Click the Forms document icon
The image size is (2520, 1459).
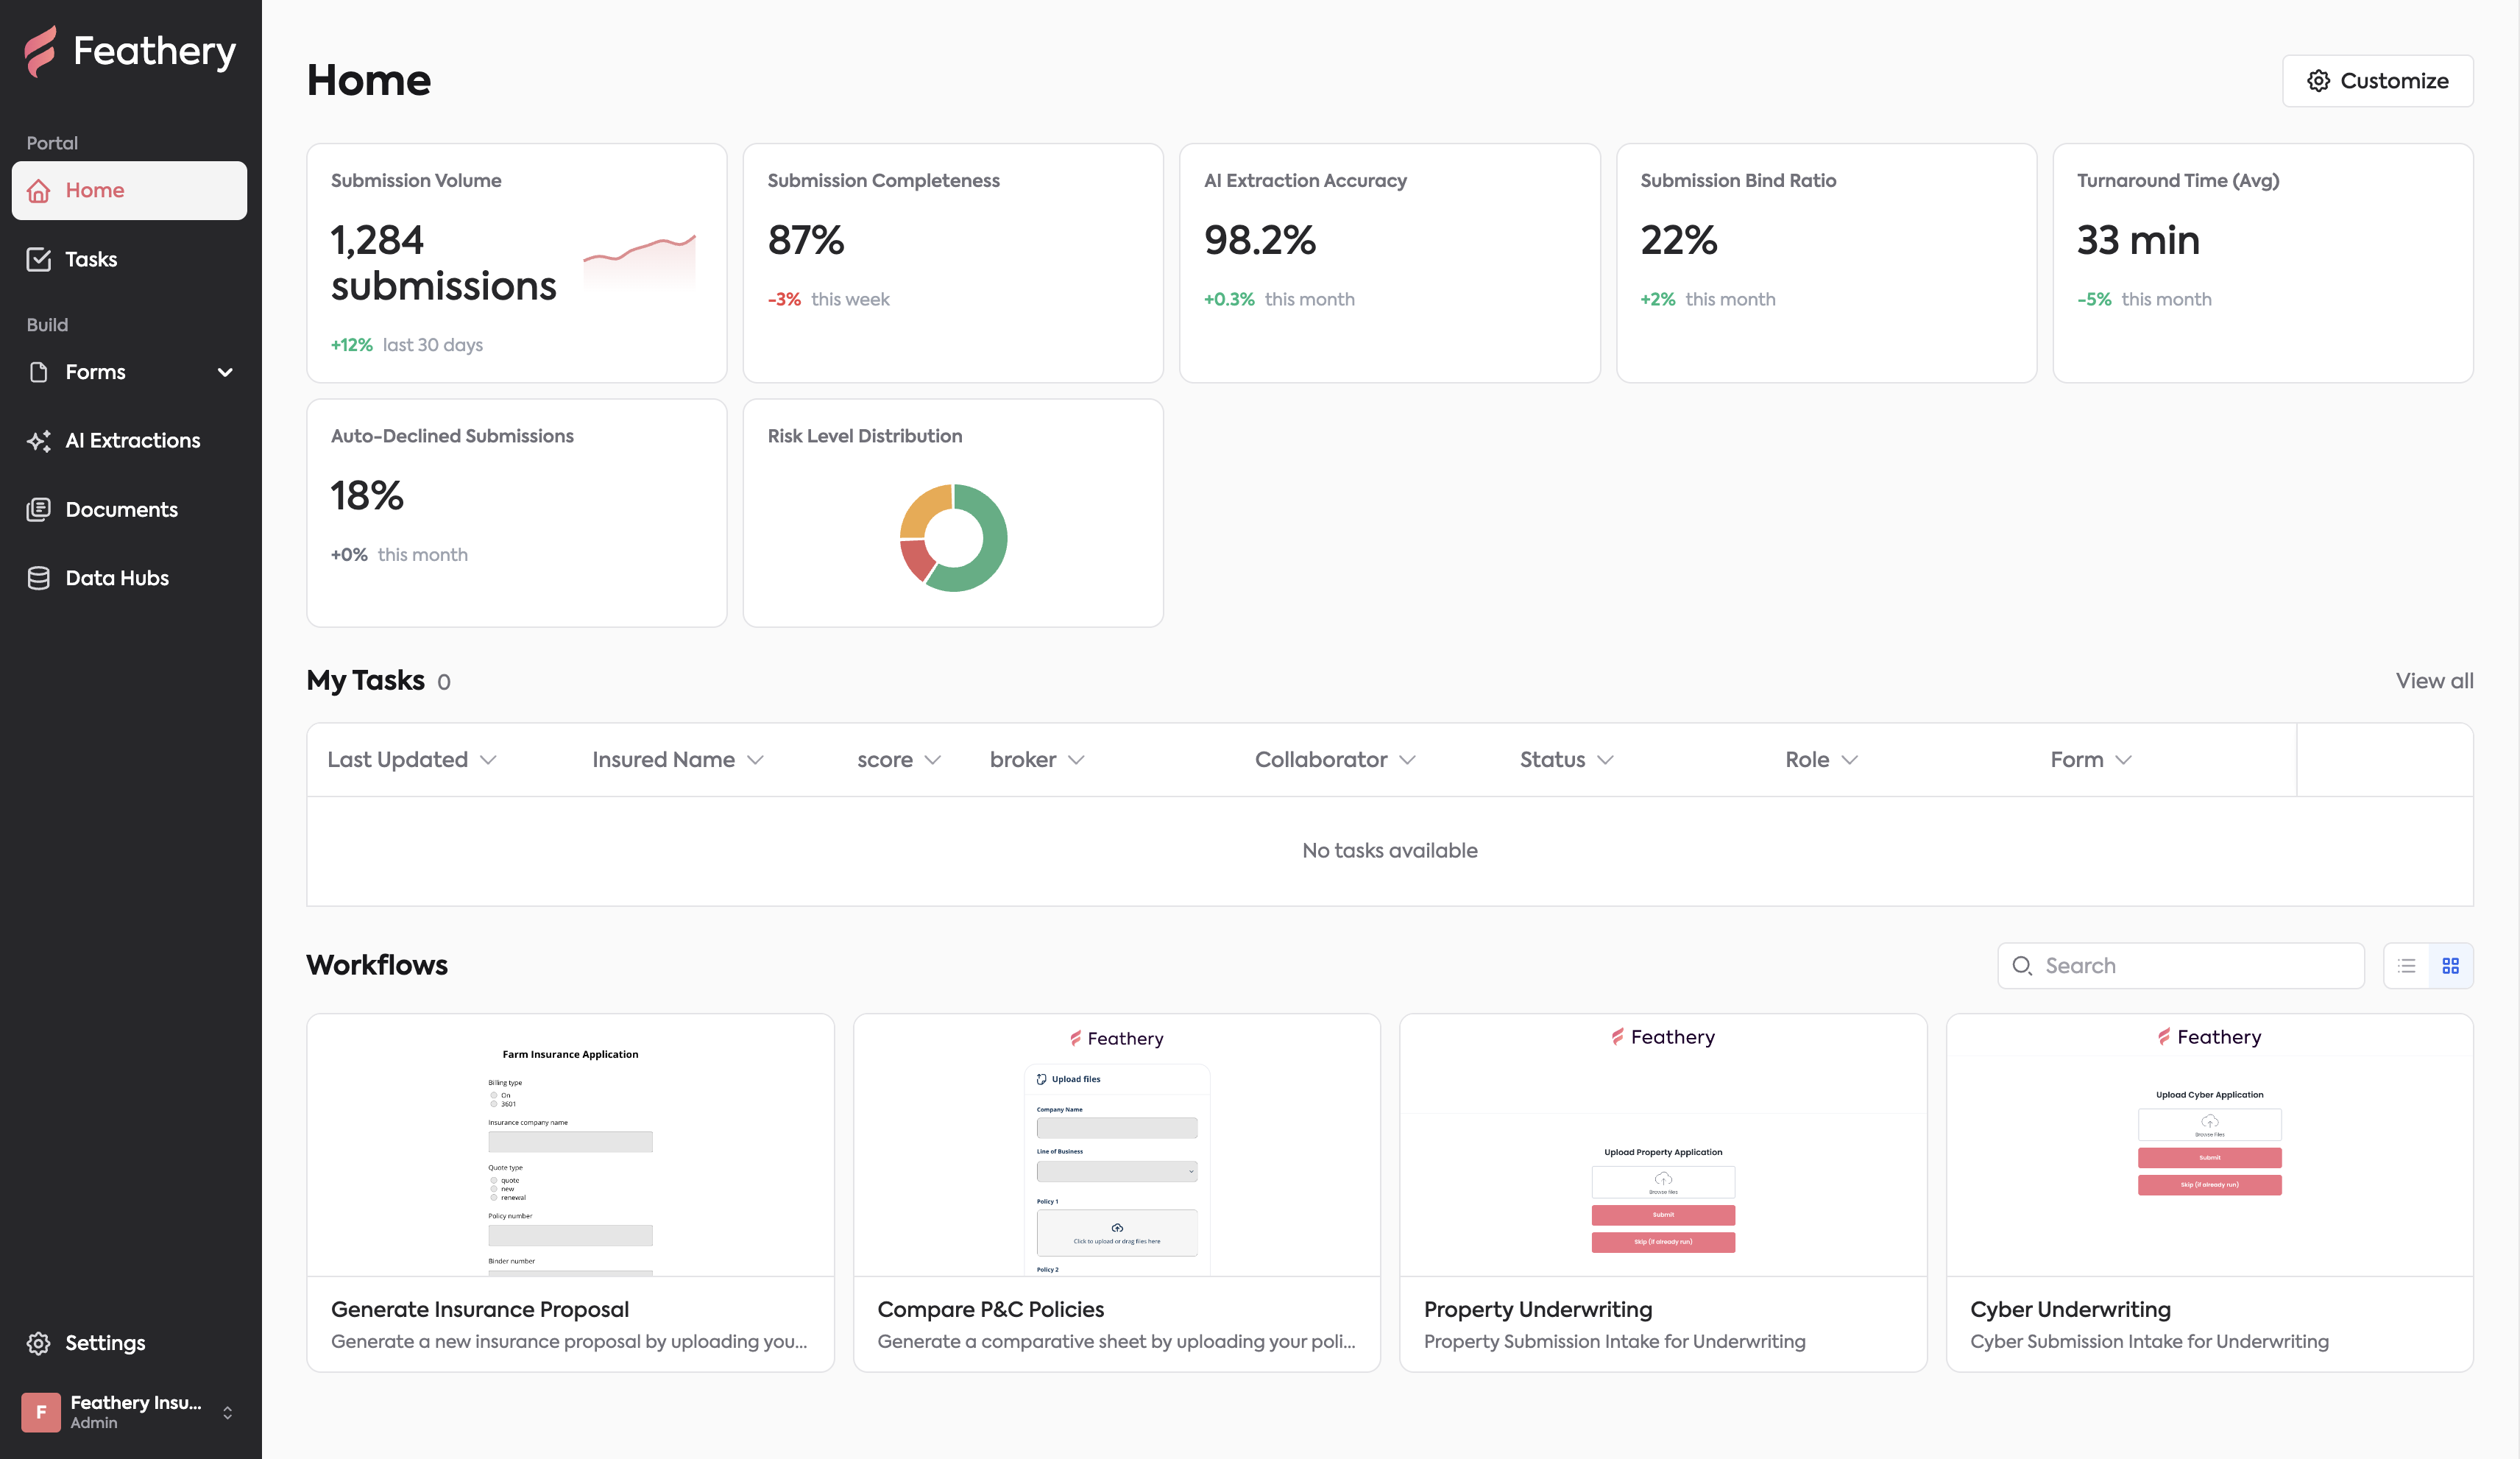(38, 372)
